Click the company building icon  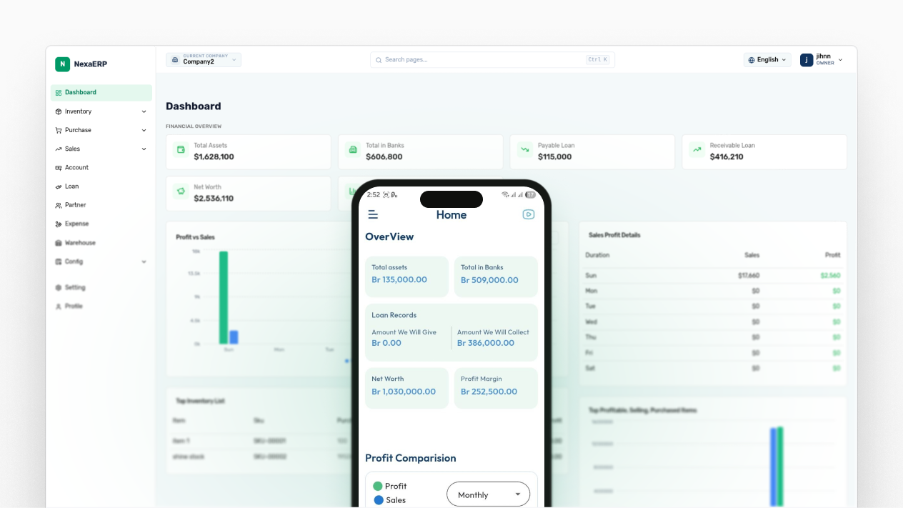[x=175, y=60]
